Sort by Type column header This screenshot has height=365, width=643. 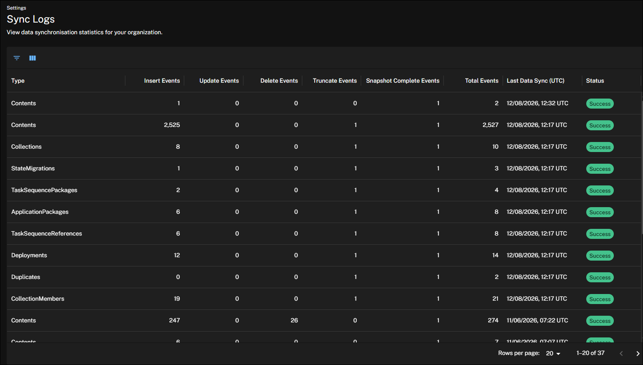pos(18,81)
